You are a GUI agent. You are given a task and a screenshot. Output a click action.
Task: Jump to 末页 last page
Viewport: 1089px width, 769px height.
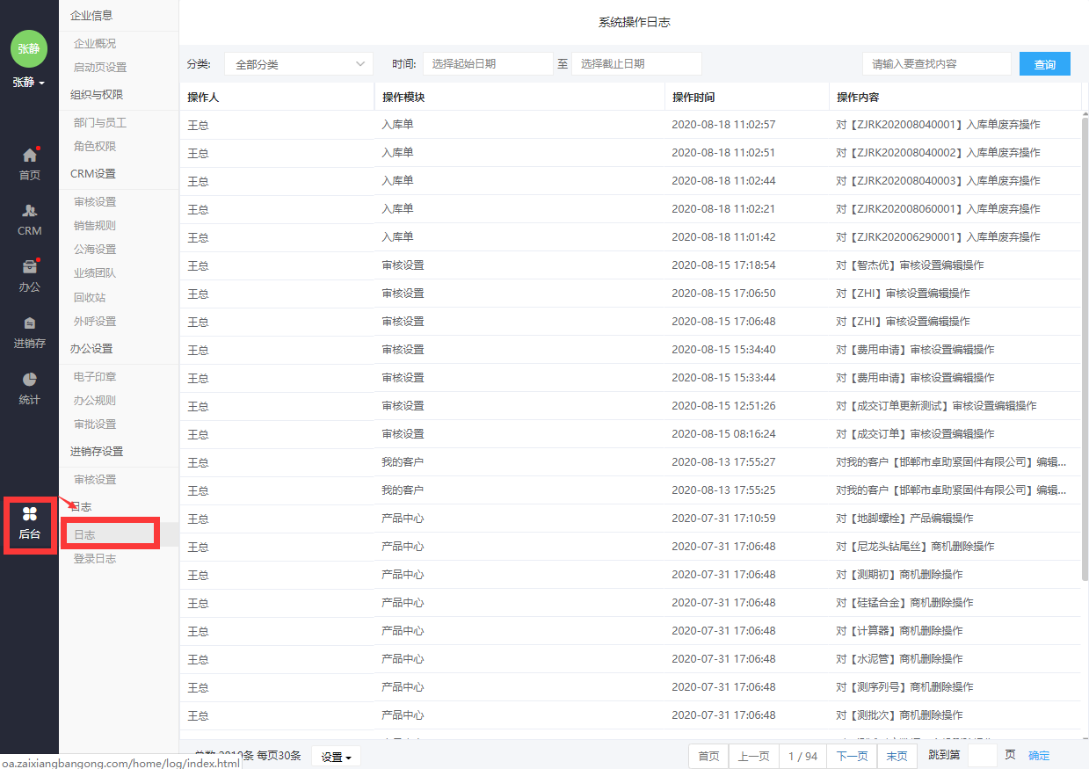click(897, 757)
